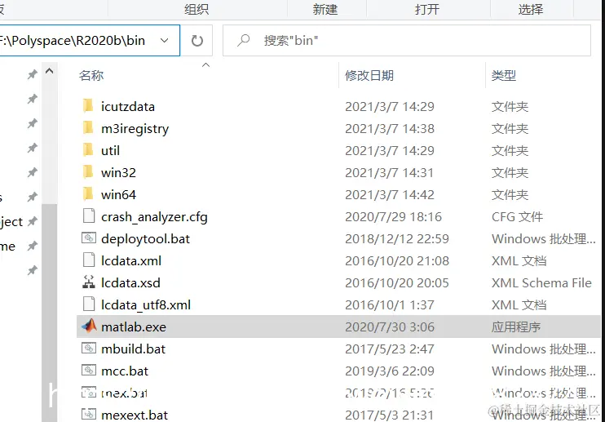Click the 'ject' quick access entry
The width and height of the screenshot is (605, 422).
click(11, 222)
